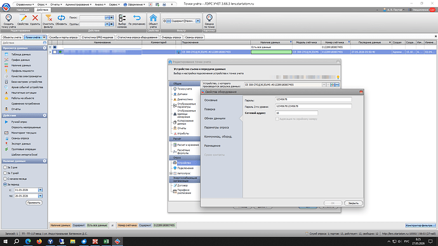The height and width of the screenshot is (246, 438).
Task: Click the clear X button beside Поиск field
Action: pyautogui.click(x=112, y=18)
